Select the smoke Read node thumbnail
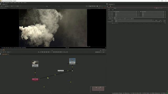This screenshot has width=168, height=94. (35, 64)
